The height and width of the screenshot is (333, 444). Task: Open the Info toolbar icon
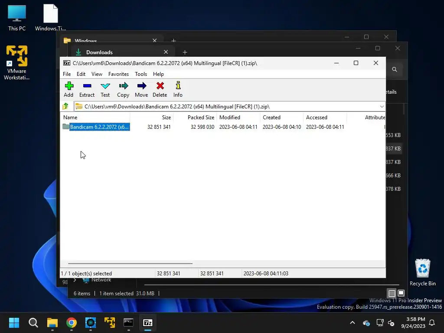click(x=178, y=89)
